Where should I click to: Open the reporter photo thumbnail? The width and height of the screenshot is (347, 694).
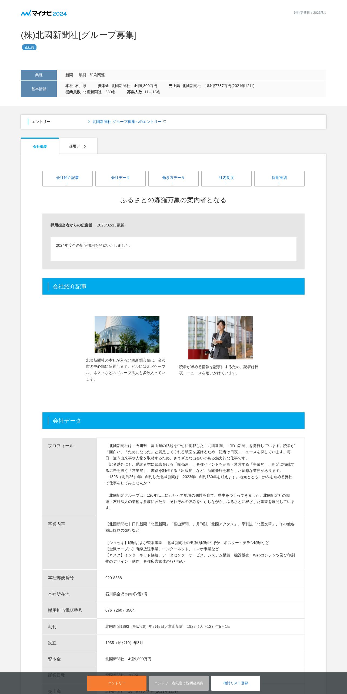pos(220,338)
